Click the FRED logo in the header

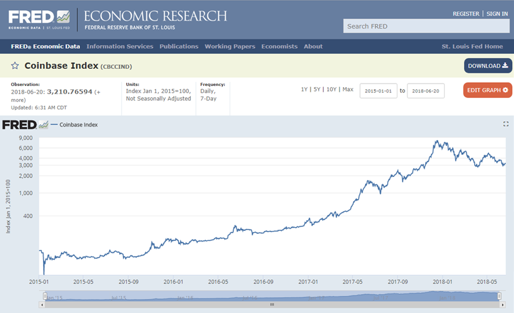click(x=39, y=20)
